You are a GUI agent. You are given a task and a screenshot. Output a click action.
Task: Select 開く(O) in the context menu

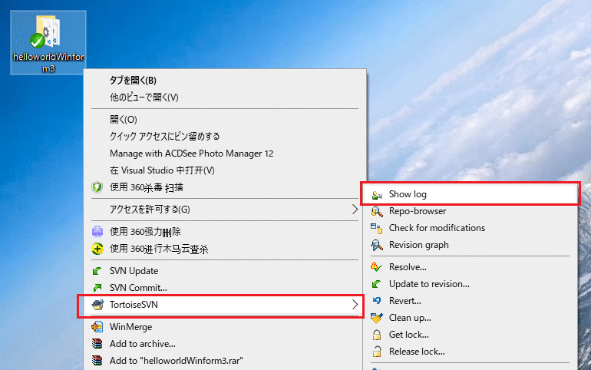coord(124,120)
